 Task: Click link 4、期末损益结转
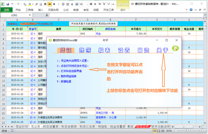pos(67,76)
